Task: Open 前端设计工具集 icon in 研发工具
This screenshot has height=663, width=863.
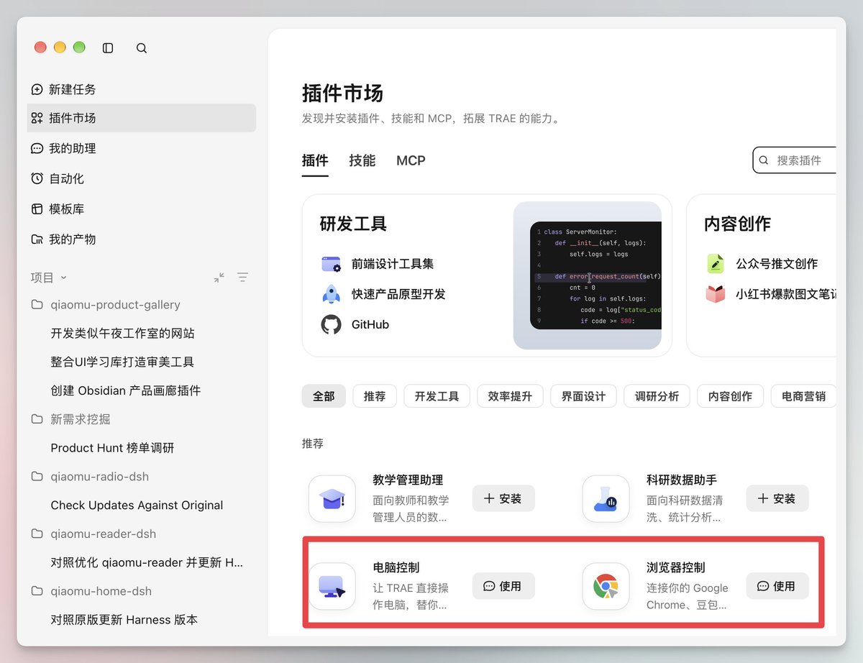Action: click(x=331, y=264)
